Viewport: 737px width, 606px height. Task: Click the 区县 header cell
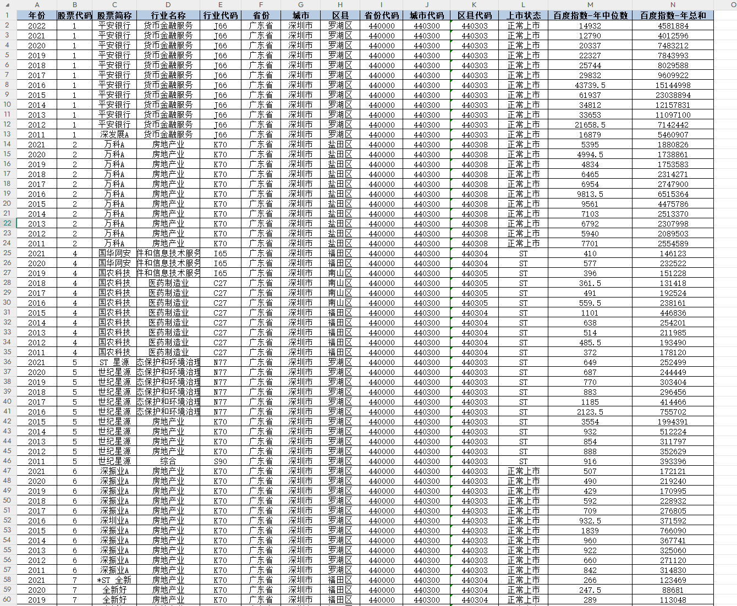point(340,15)
